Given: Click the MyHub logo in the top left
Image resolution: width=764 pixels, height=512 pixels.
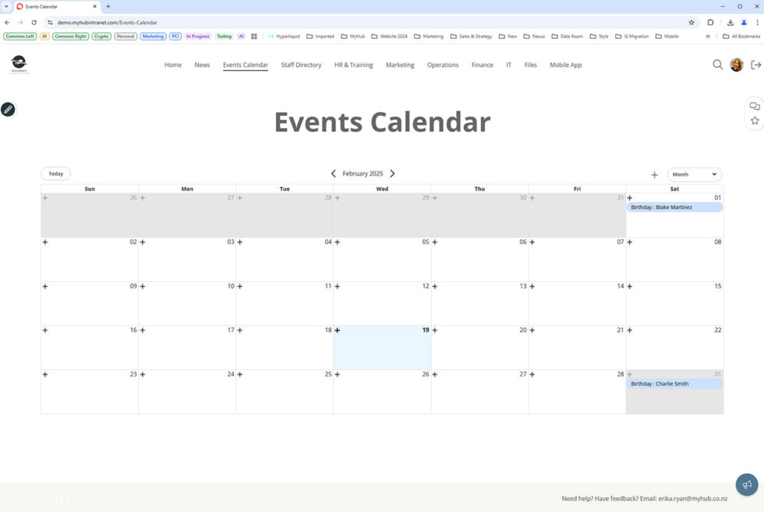Looking at the screenshot, I should (17, 63).
